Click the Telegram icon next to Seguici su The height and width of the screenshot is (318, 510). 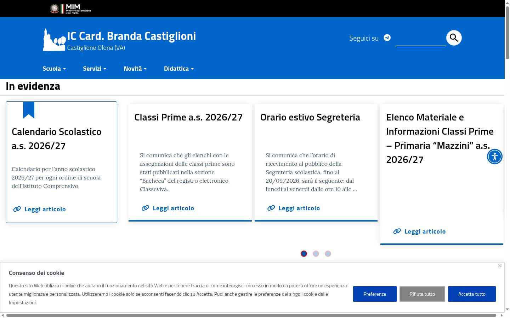[387, 38]
